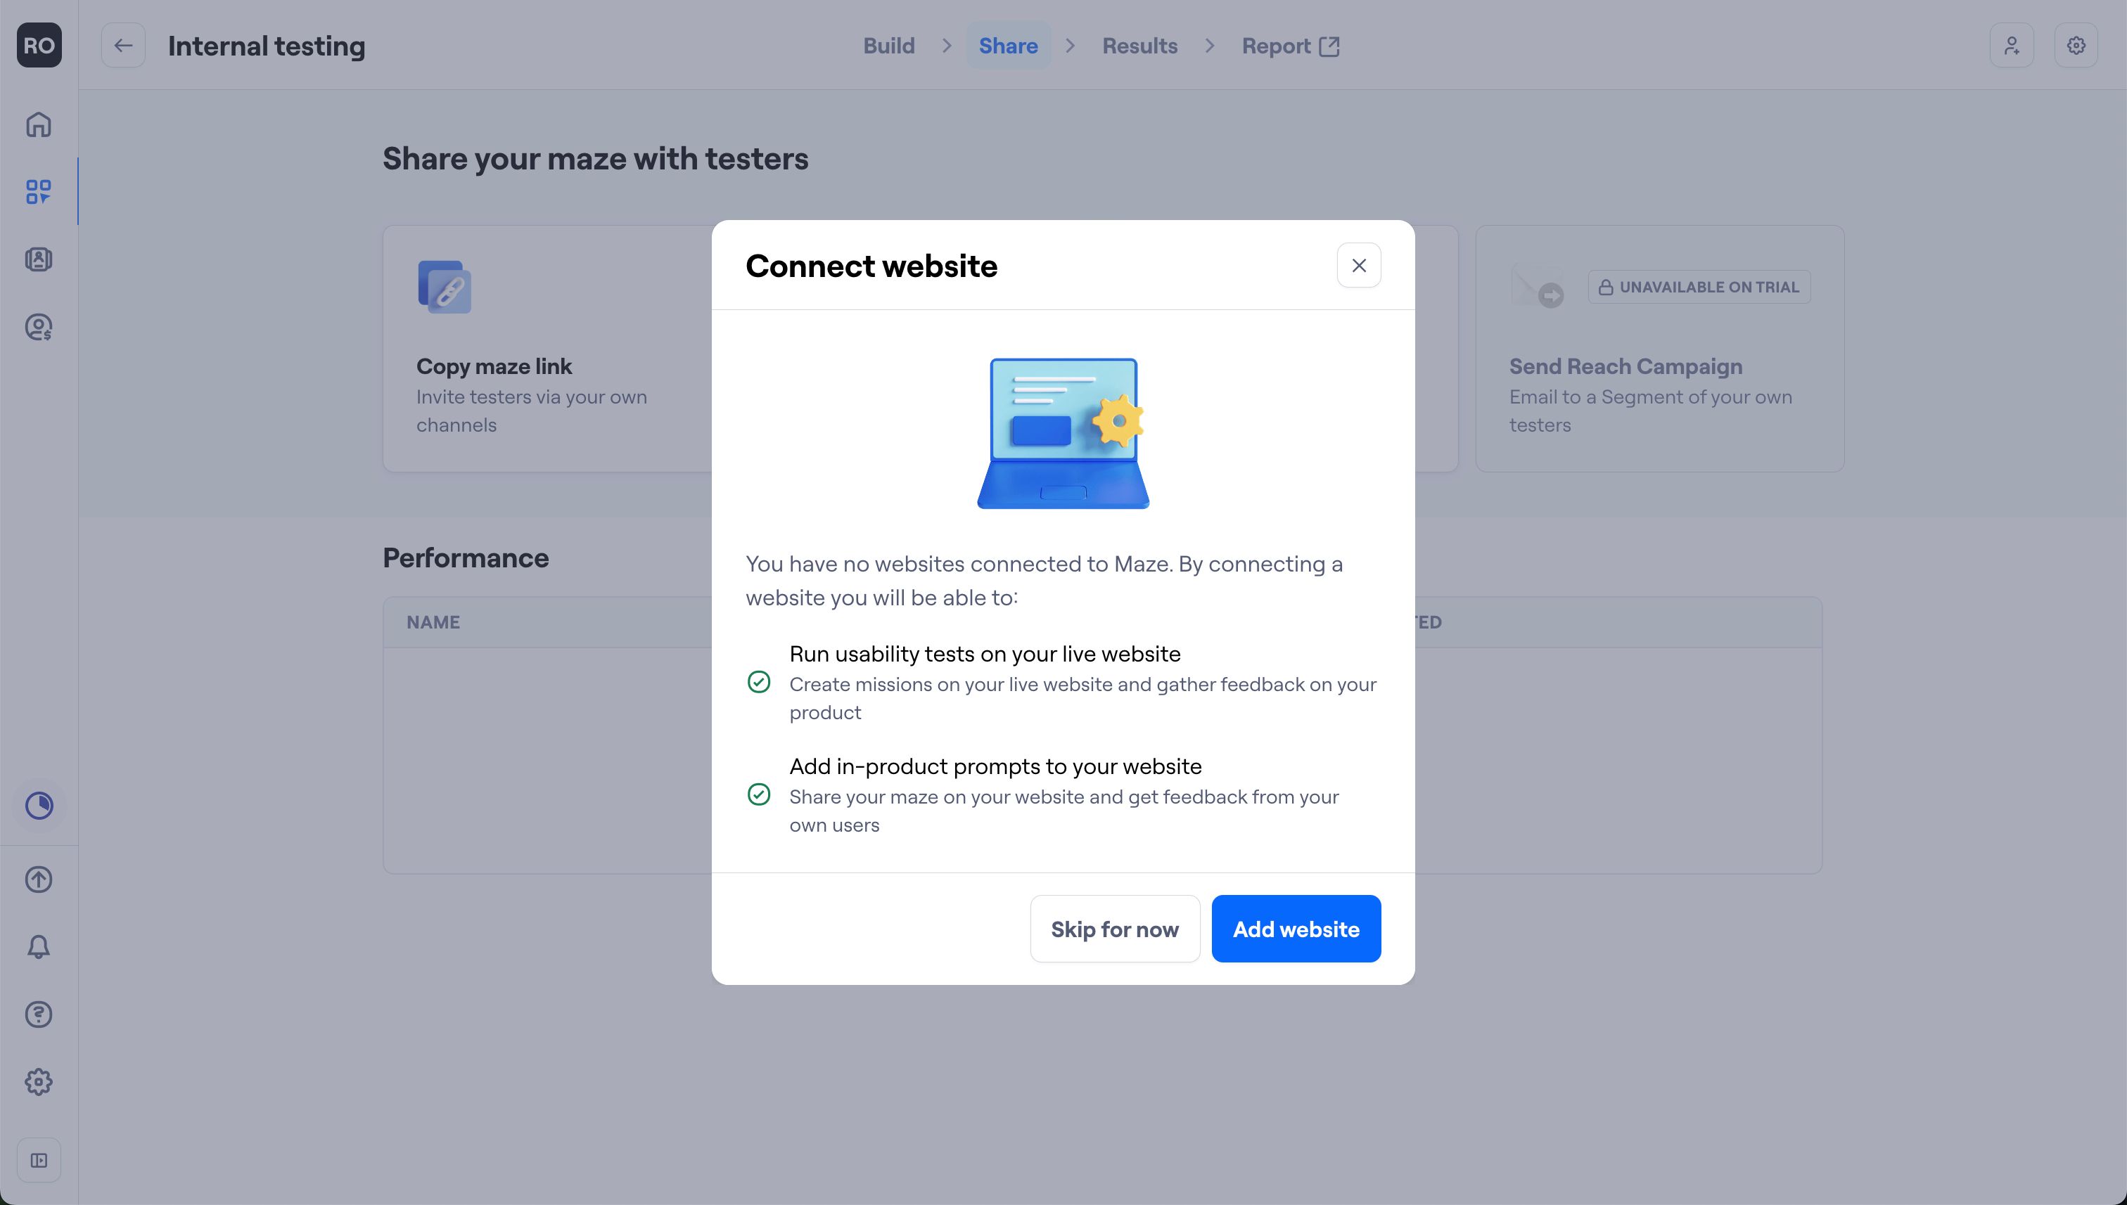This screenshot has width=2127, height=1205.
Task: Open the participants contacts sidebar icon
Action: (x=39, y=259)
